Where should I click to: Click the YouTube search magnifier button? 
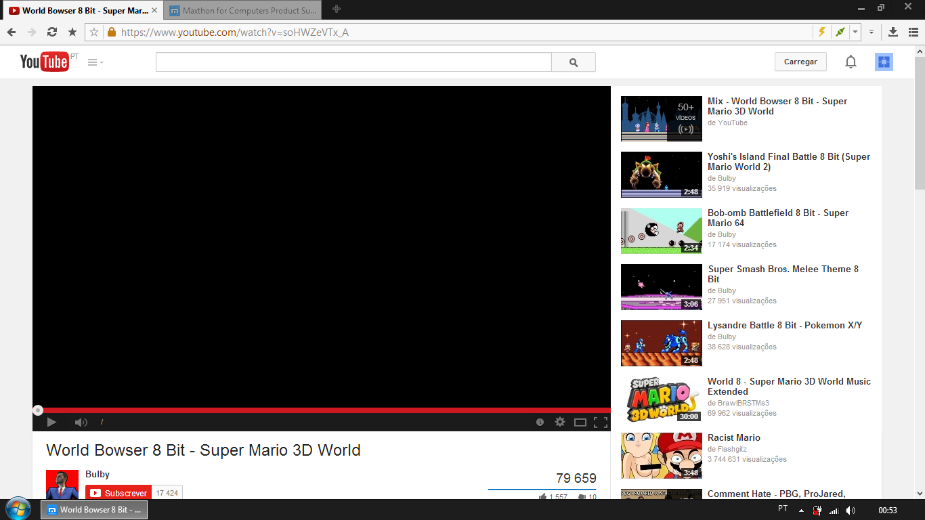point(574,62)
